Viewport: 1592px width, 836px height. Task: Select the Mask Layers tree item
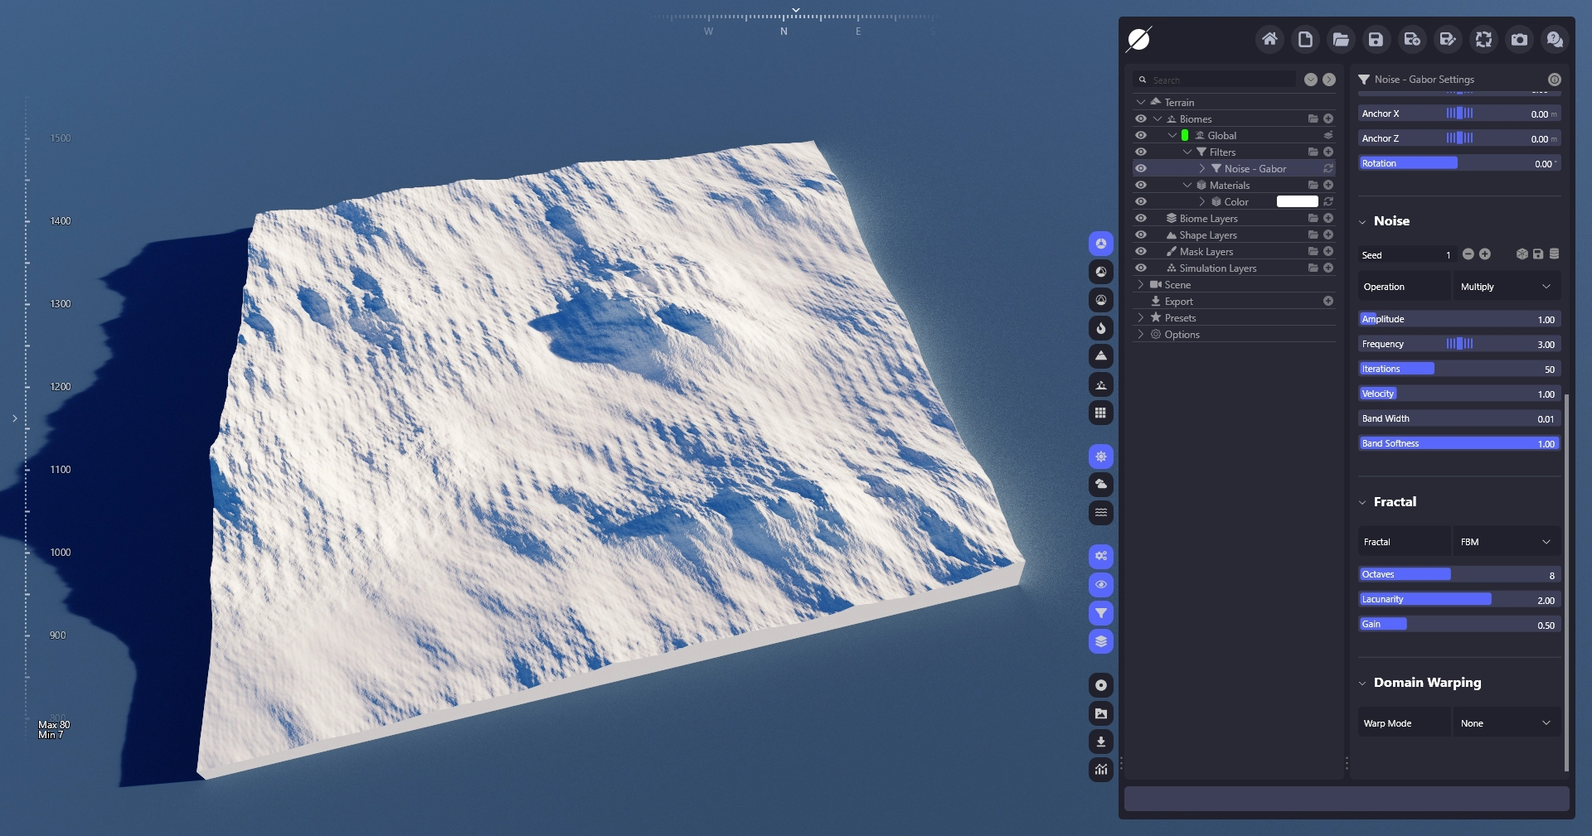pyautogui.click(x=1206, y=251)
